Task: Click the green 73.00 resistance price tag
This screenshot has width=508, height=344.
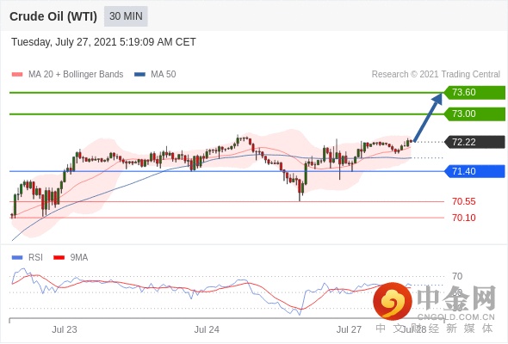Action: pyautogui.click(x=474, y=114)
